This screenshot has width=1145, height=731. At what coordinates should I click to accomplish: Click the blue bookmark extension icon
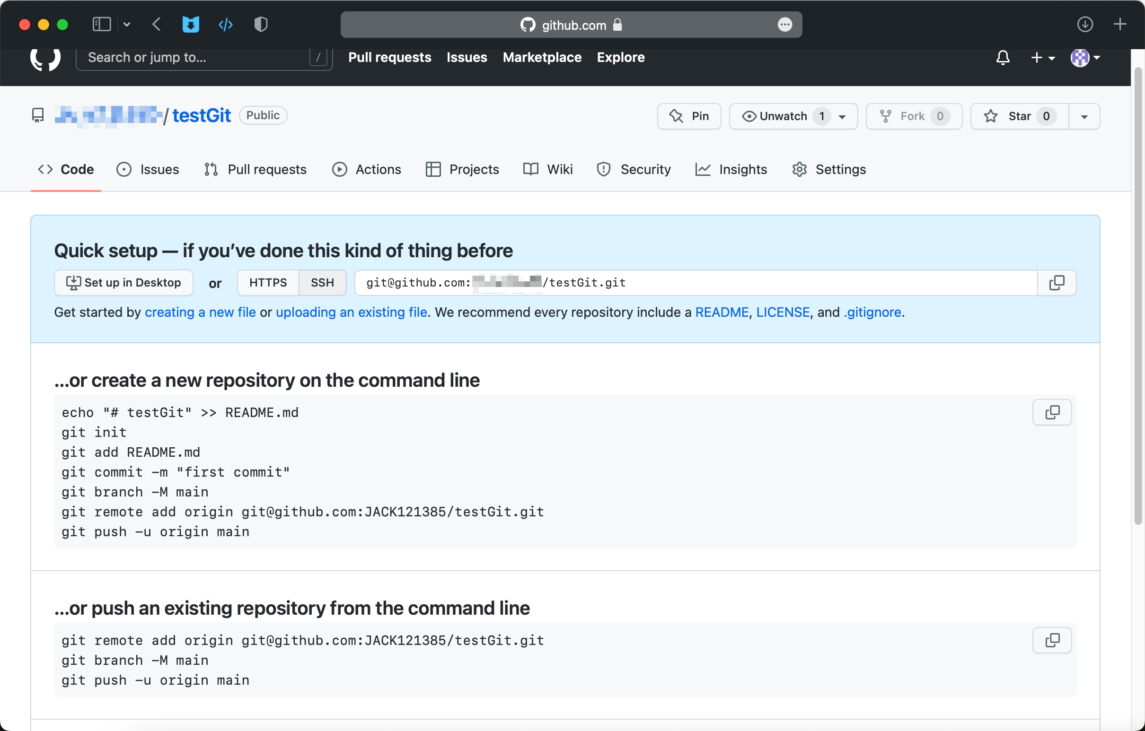191,24
